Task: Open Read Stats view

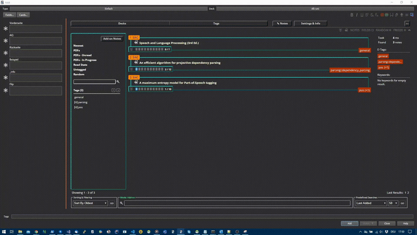Action: (x=80, y=65)
